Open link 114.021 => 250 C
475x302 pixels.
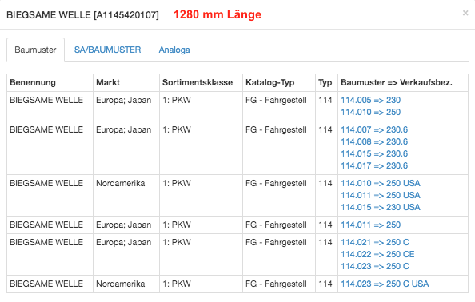pos(375,242)
